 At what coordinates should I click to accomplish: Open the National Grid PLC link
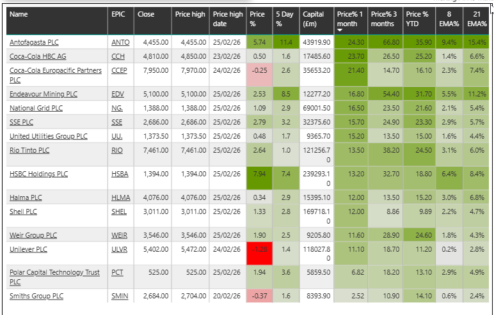click(36, 108)
